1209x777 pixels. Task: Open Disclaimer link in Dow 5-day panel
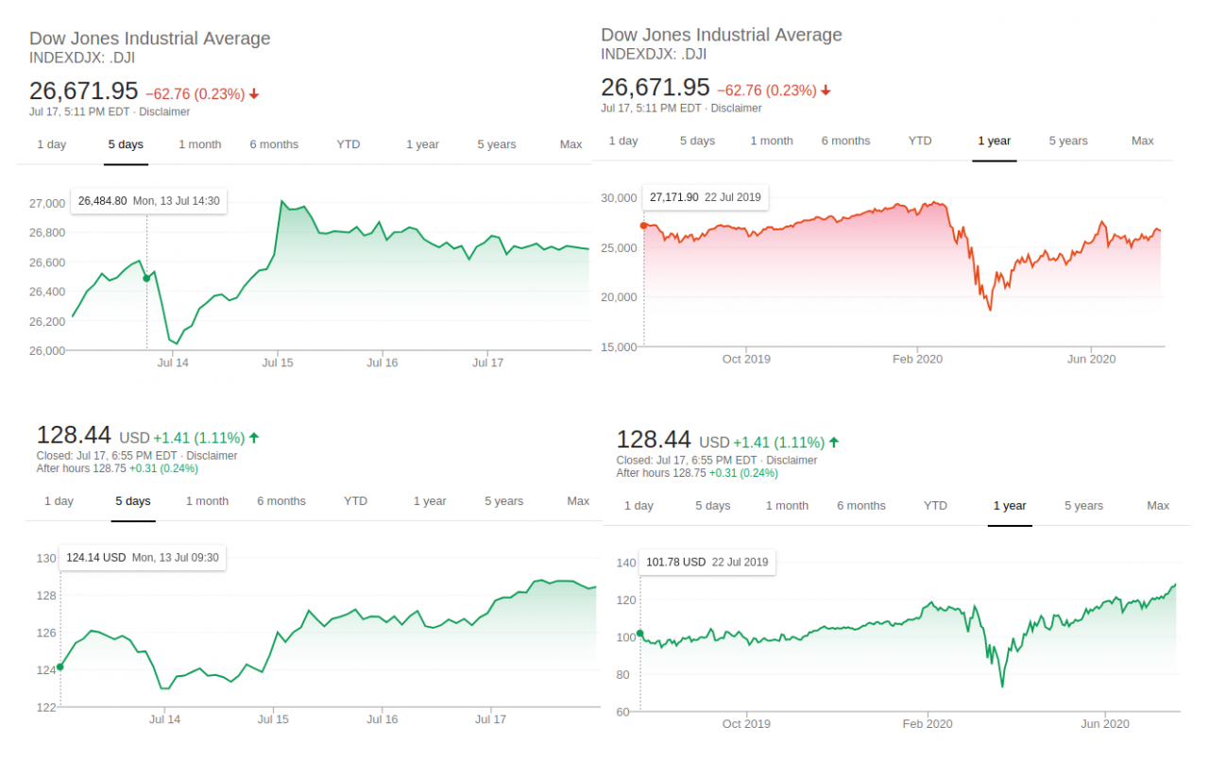coord(165,112)
